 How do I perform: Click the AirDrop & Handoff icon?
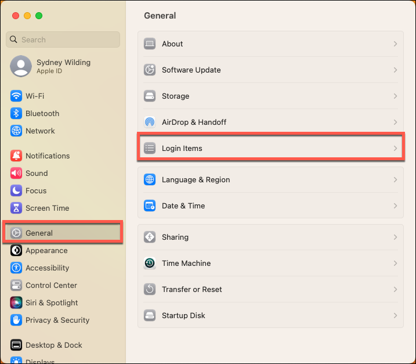coord(150,122)
